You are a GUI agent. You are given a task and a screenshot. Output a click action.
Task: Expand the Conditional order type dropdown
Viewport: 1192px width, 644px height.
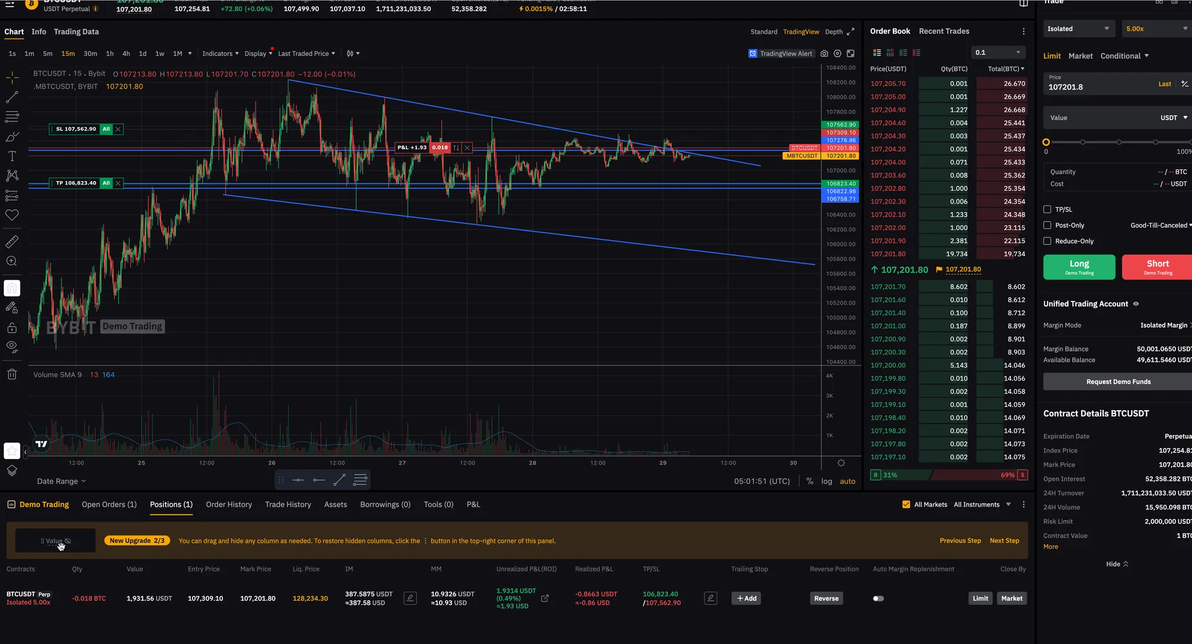[x=1124, y=56]
